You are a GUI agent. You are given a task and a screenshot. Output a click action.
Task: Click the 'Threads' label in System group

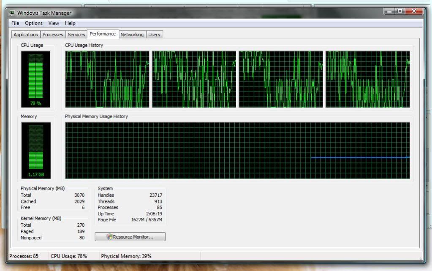point(106,202)
